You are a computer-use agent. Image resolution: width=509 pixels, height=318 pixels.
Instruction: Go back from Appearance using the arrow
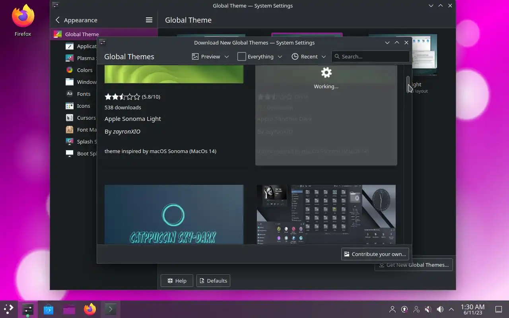click(58, 20)
